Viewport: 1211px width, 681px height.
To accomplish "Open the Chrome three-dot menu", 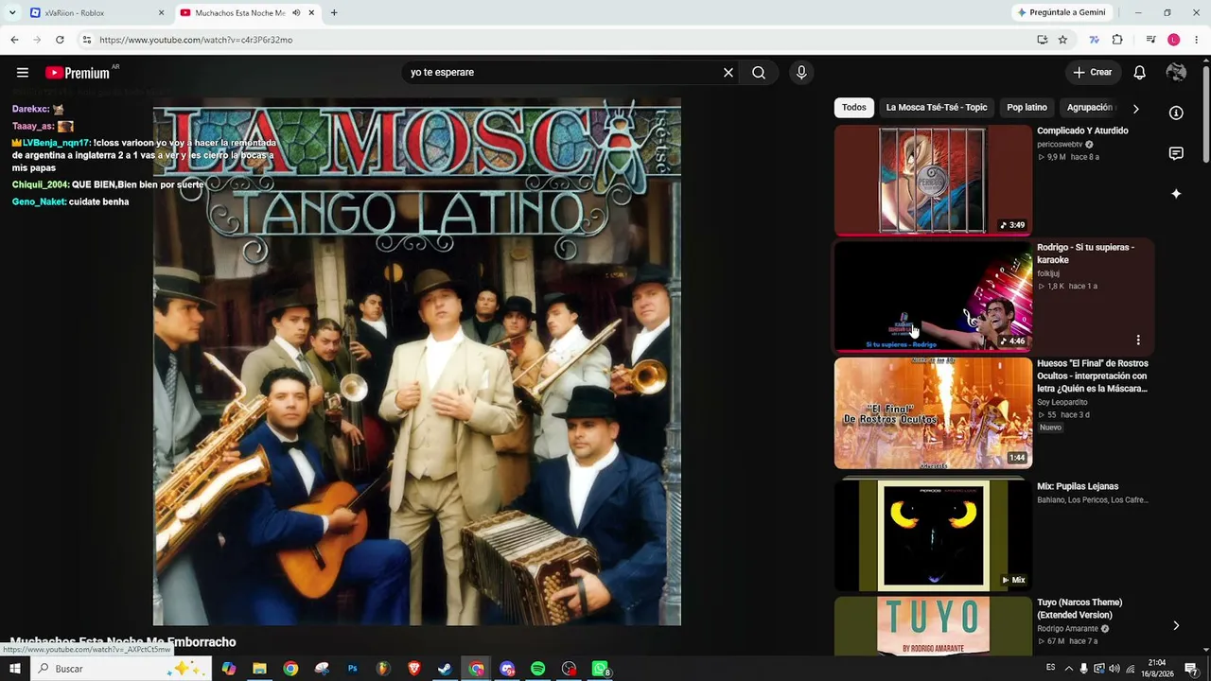I will 1198,40.
